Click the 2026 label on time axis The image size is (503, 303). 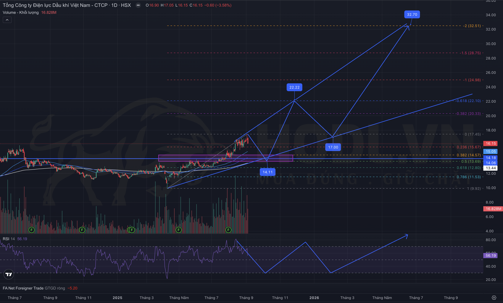tap(314, 298)
